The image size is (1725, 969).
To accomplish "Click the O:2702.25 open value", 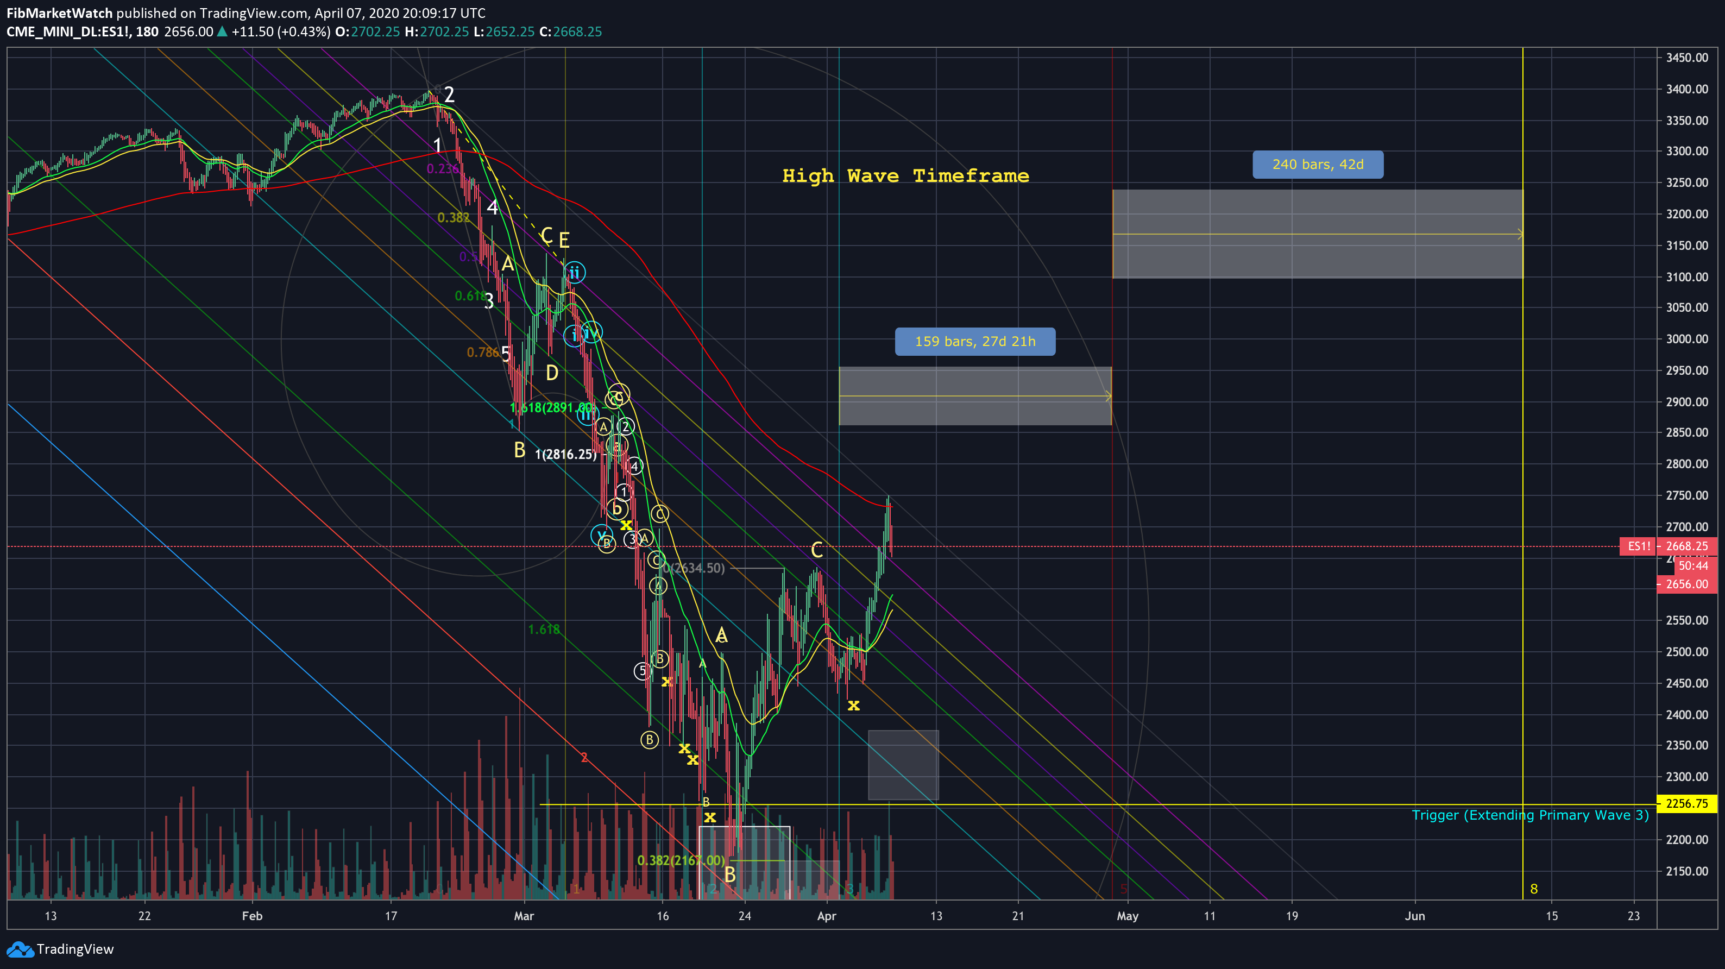I will point(367,32).
